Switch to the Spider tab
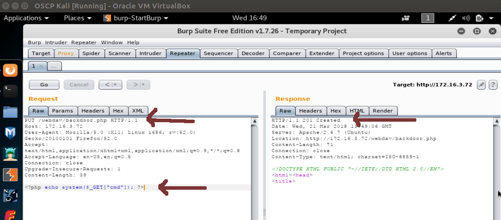This screenshot has width=501, height=220. [x=91, y=53]
